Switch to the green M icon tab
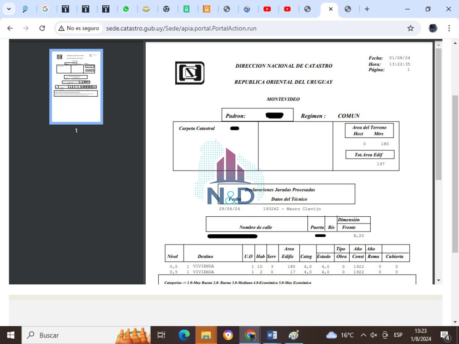This screenshot has width=459, height=344. pyautogui.click(x=186, y=9)
